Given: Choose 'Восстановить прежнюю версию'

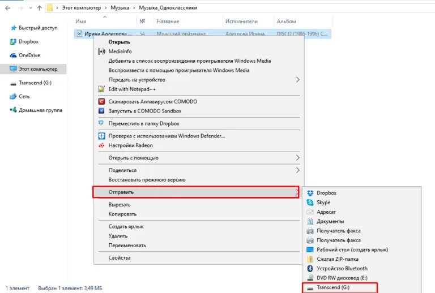Looking at the screenshot, I should pos(199,180).
